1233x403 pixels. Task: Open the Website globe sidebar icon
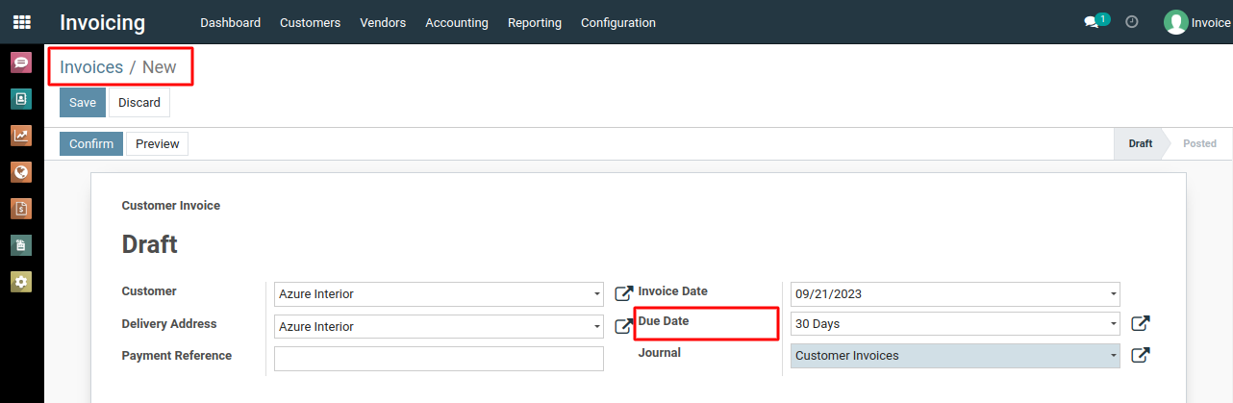coord(21,172)
